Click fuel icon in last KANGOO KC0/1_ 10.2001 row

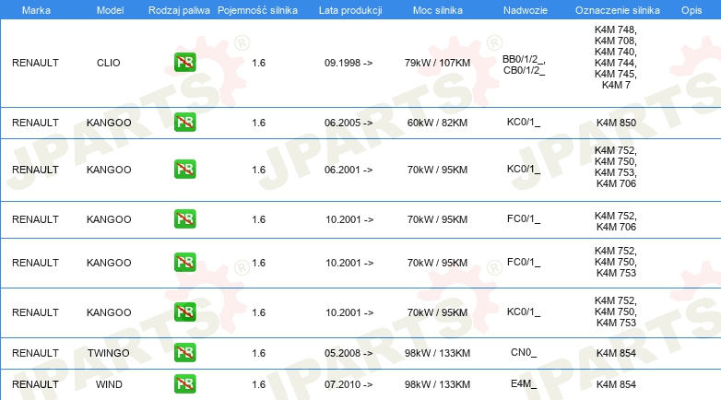pyautogui.click(x=184, y=312)
